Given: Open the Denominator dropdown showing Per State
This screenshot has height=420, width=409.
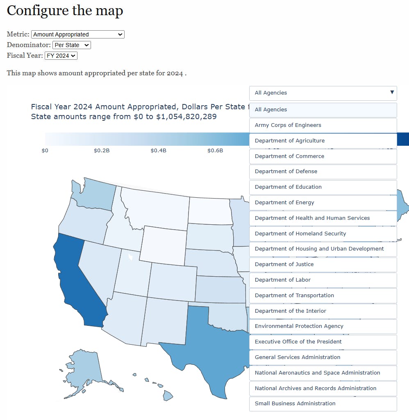Looking at the screenshot, I should pyautogui.click(x=72, y=45).
